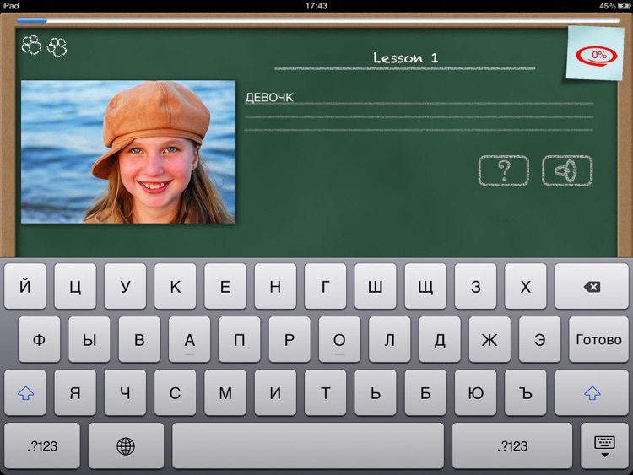Tap the girl photo on the chalkboard
Viewport: 633px width, 475px height.
pyautogui.click(x=128, y=152)
